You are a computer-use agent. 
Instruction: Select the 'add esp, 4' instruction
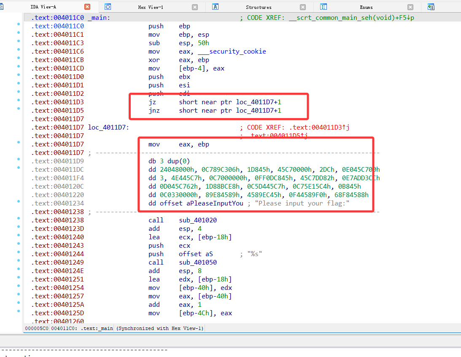(x=175, y=228)
